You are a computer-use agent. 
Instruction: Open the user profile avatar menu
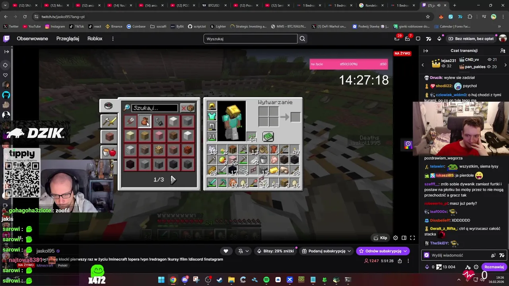pyautogui.click(x=503, y=39)
